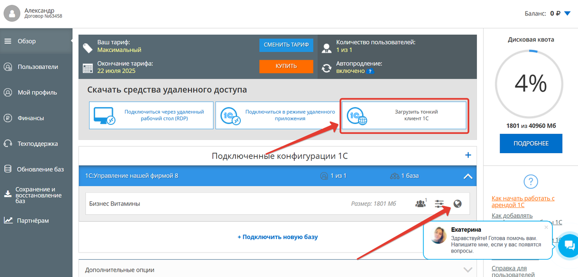Open the balance dropdown arrow

point(567,13)
